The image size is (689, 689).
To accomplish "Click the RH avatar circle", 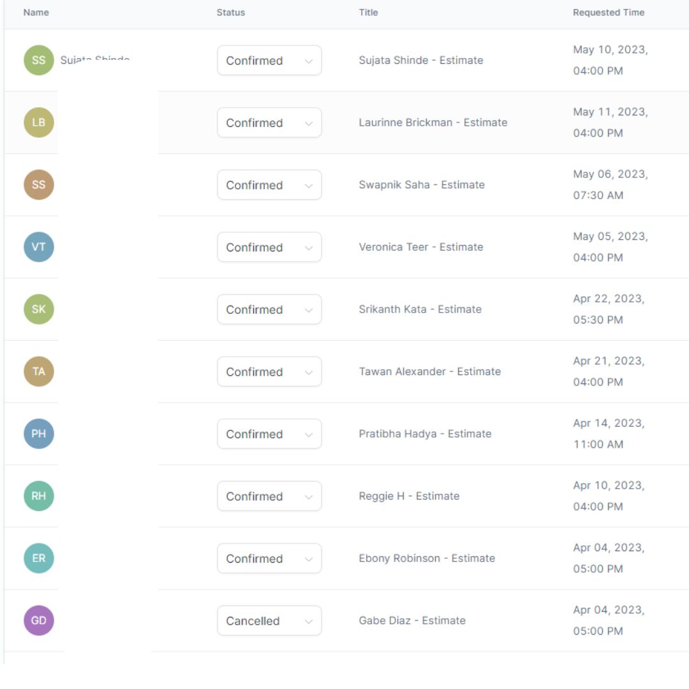I will (39, 496).
